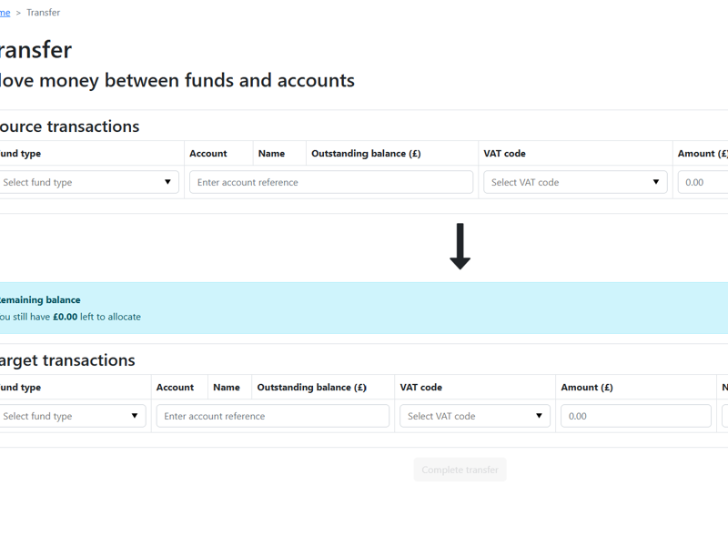Click the Target transactions section heading
728x546 pixels.
coord(67,360)
